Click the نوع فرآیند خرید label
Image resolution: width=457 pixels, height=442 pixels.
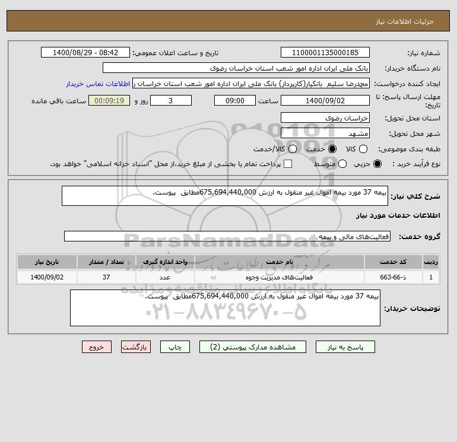416,164
